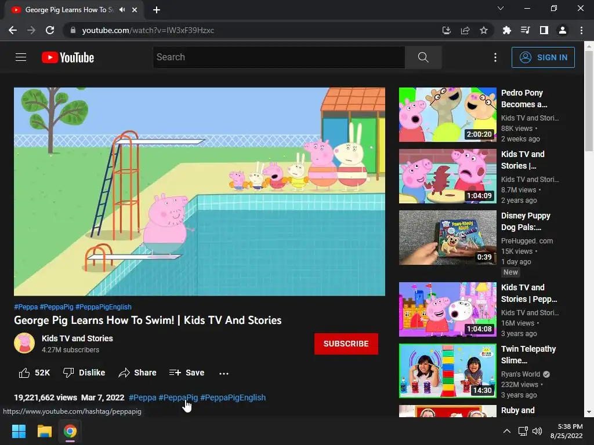The width and height of the screenshot is (594, 445).
Task: Go to YouTube home via logo
Action: [68, 57]
